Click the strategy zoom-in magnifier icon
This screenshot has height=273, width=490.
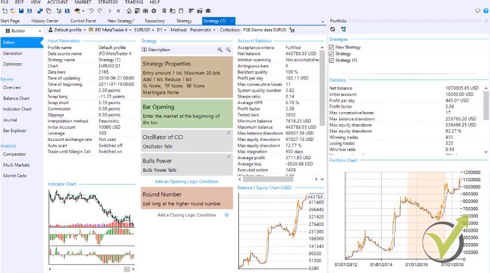click(219, 50)
